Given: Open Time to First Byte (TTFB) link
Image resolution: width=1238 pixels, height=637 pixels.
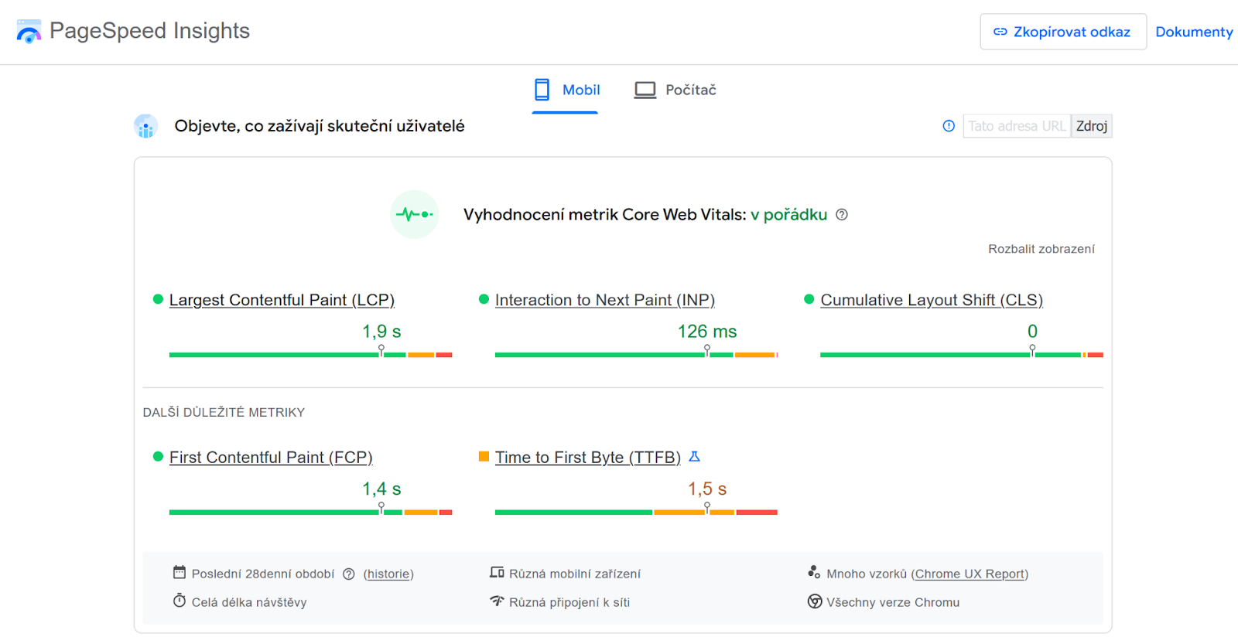Looking at the screenshot, I should [588, 458].
